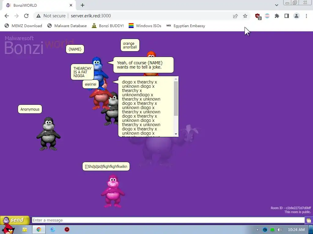Open yellow folder icon in taskbar
This screenshot has height=234, width=313.
[25, 230]
